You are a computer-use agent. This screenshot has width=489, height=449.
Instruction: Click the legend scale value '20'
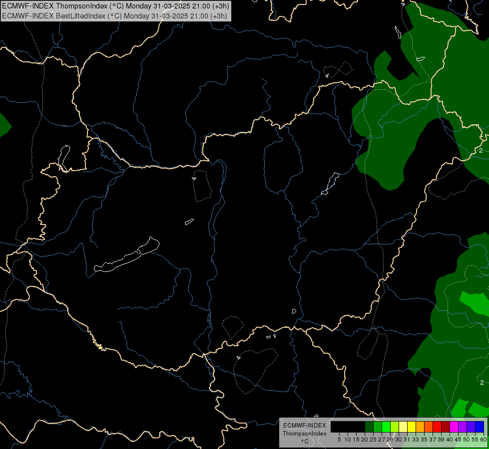tap(365, 440)
